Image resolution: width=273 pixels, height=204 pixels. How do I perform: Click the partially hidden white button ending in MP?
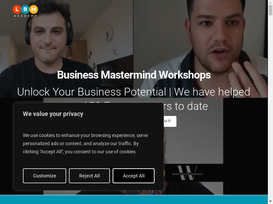click(170, 121)
